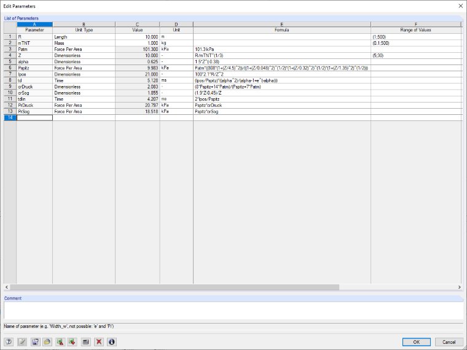Viewport: 467px width, 350px height.
Task: Click the value '18.518' cell
Action: pyautogui.click(x=137, y=112)
